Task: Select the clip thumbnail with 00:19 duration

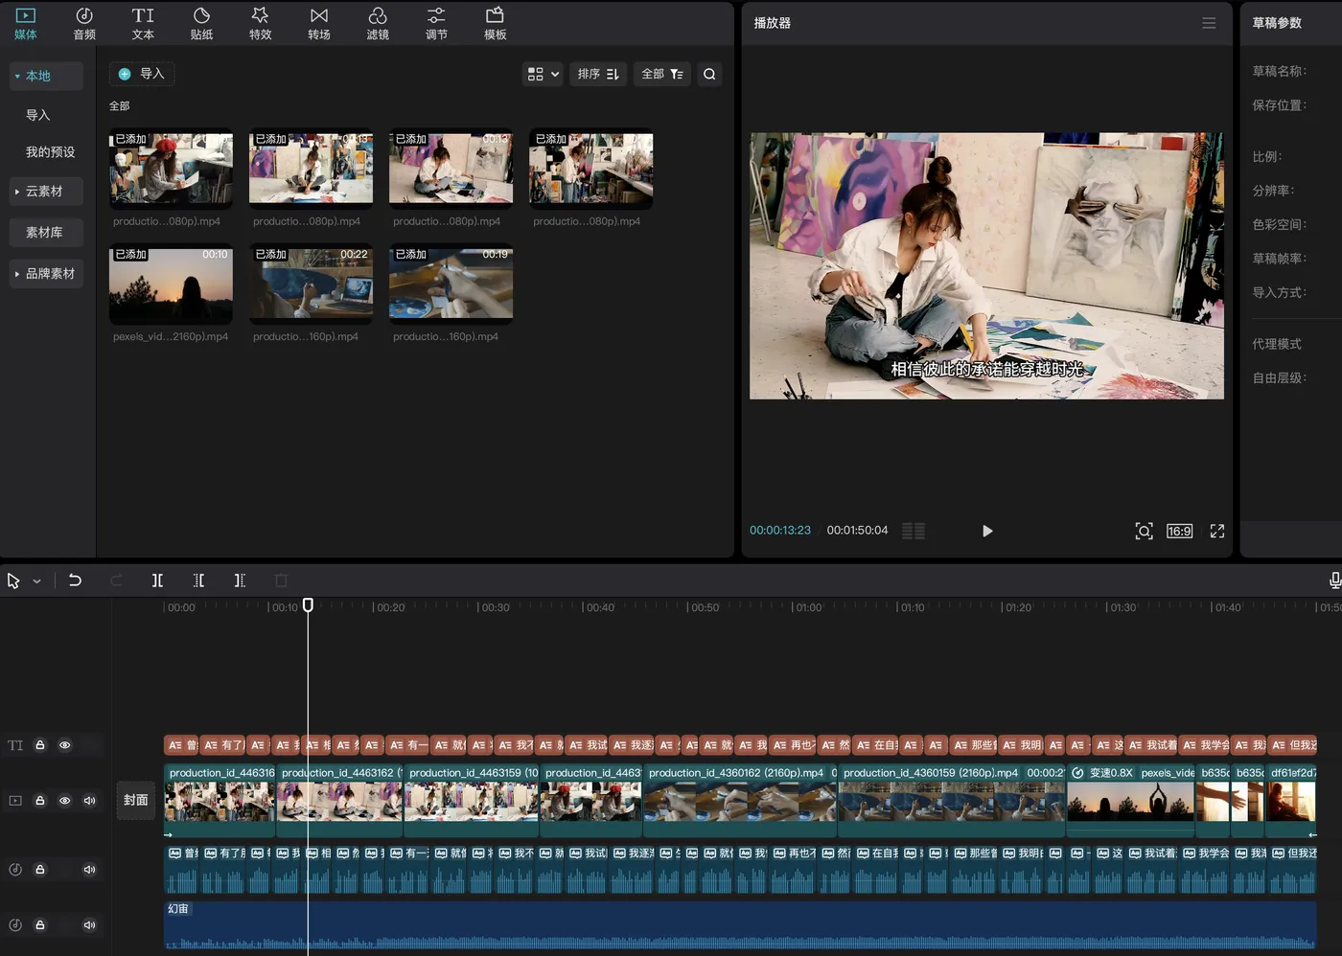Action: tap(451, 285)
